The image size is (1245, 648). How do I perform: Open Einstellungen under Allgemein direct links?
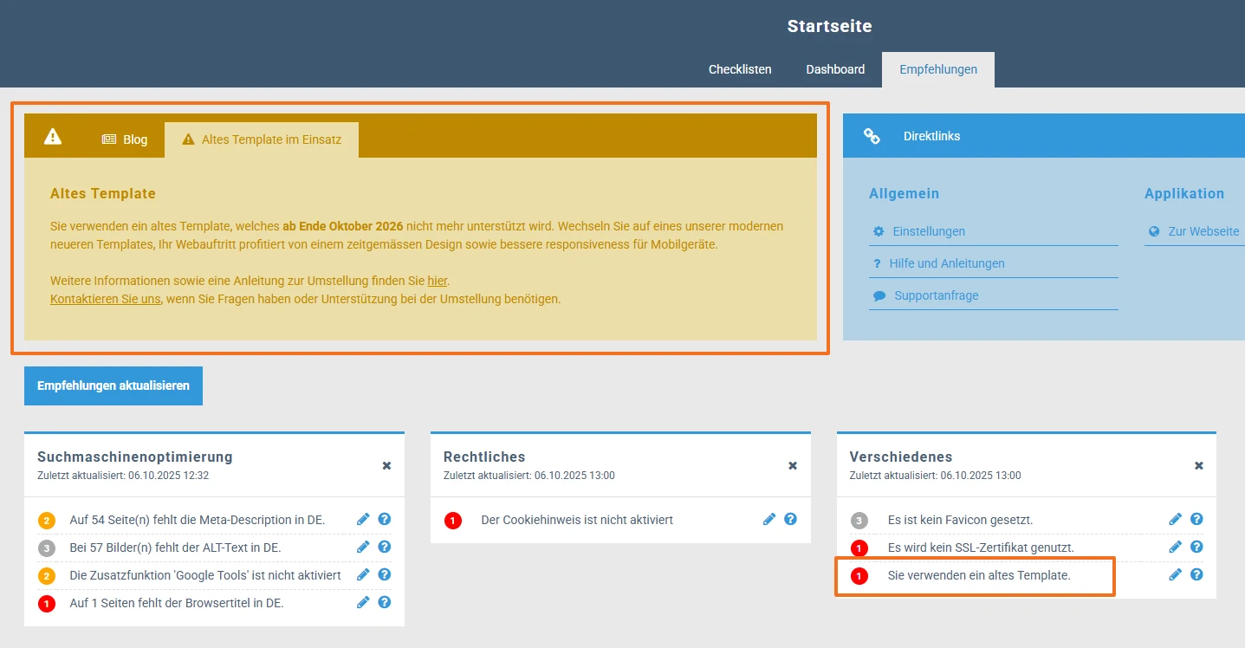click(928, 231)
